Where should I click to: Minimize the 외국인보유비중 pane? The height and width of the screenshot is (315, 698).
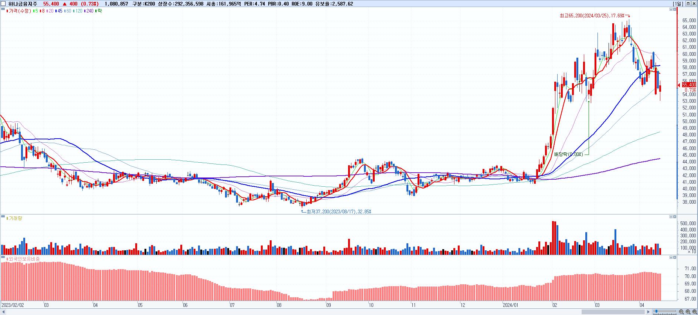point(671,257)
